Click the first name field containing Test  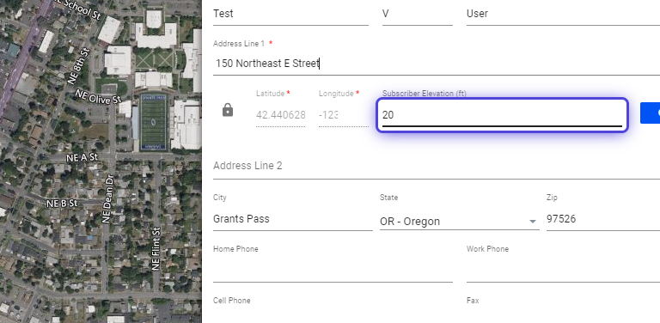(290, 14)
